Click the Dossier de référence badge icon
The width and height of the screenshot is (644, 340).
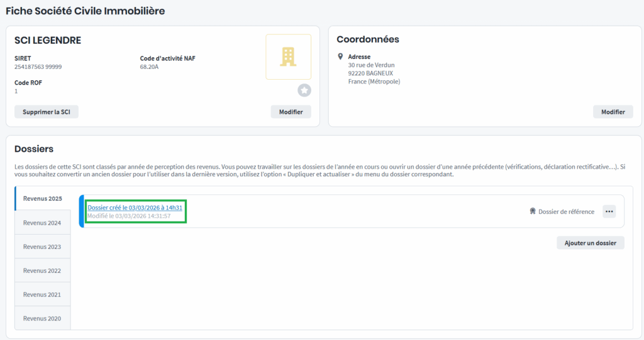tap(533, 211)
